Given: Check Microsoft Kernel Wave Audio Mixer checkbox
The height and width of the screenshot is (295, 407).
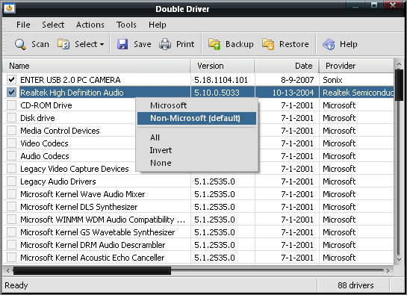Looking at the screenshot, I should tap(11, 194).
